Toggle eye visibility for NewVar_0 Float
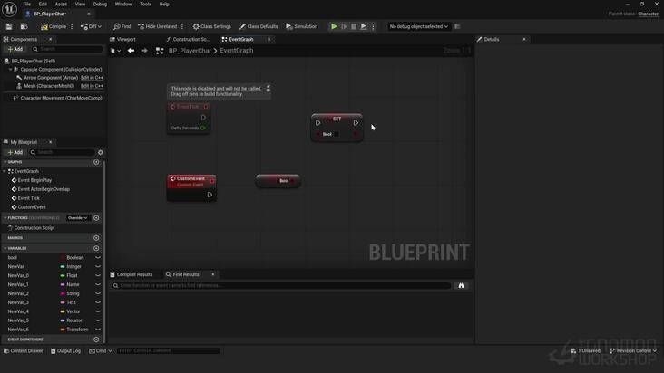Image resolution: width=664 pixels, height=373 pixels. (x=98, y=276)
